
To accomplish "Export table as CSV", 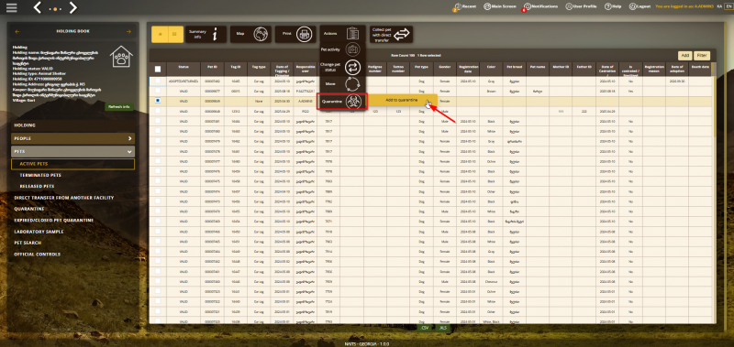I will [x=425, y=328].
